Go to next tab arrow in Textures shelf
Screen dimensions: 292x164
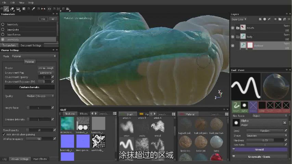tap(96, 113)
